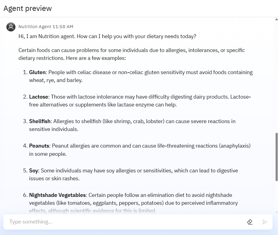Click the "Nutrition Agent" sender name
Screen dimensions: 278x235
point(35,27)
